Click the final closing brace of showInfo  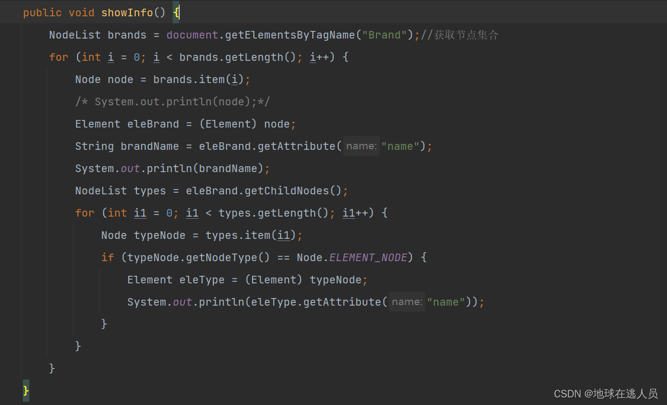[x=25, y=390]
